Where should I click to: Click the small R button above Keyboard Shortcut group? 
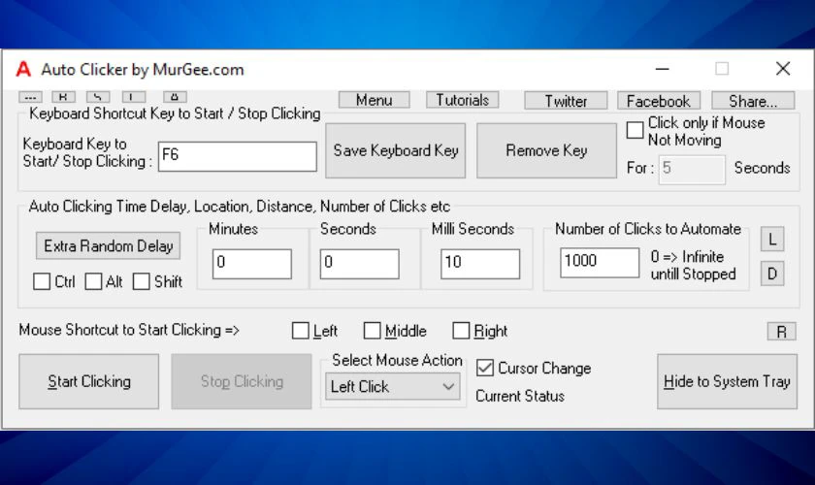[63, 97]
